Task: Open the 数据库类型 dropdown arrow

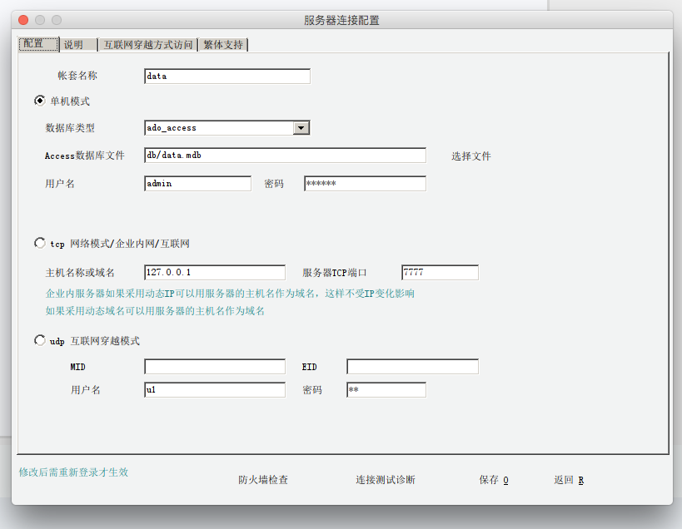Action: [301, 128]
